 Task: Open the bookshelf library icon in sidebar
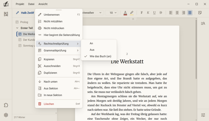(6, 14)
